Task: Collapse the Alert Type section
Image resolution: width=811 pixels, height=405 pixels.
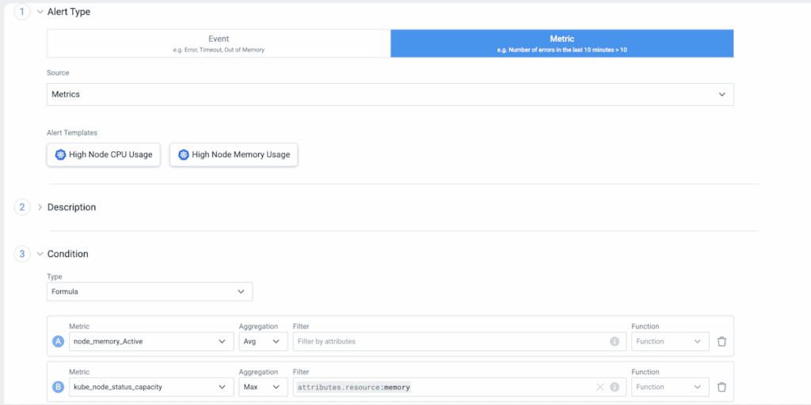Action: pyautogui.click(x=40, y=12)
